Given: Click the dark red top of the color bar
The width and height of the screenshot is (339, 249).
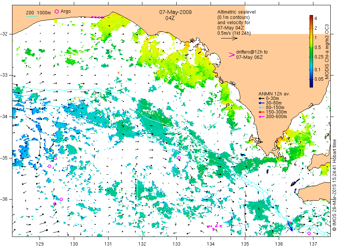Looking at the screenshot, I should tap(311, 17).
